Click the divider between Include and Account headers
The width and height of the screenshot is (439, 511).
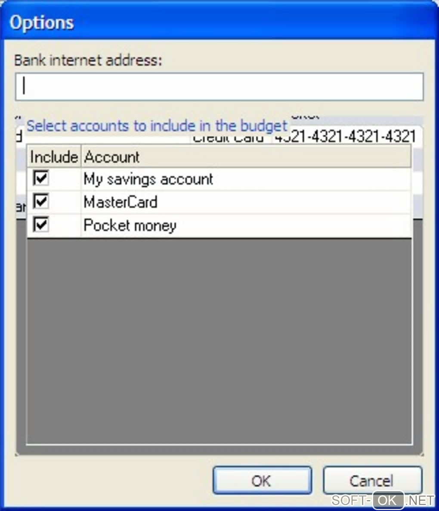(x=81, y=157)
